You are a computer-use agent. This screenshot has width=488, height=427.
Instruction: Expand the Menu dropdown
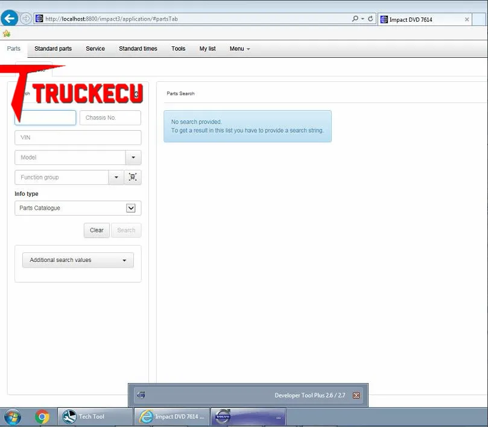click(x=239, y=49)
